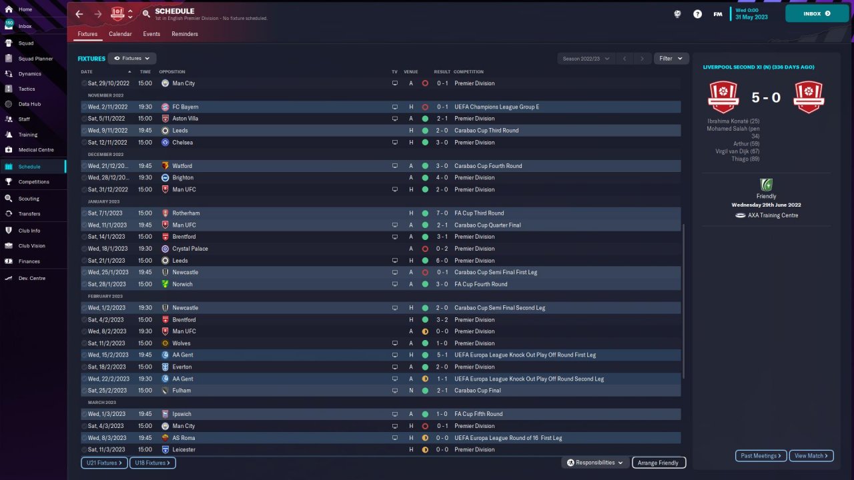Viewport: 854px width, 480px height.
Task: Click the AS Roma club badge
Action: tap(165, 438)
